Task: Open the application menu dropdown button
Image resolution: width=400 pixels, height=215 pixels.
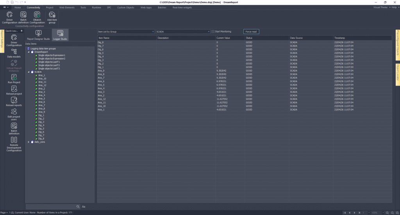Action: (5, 7)
